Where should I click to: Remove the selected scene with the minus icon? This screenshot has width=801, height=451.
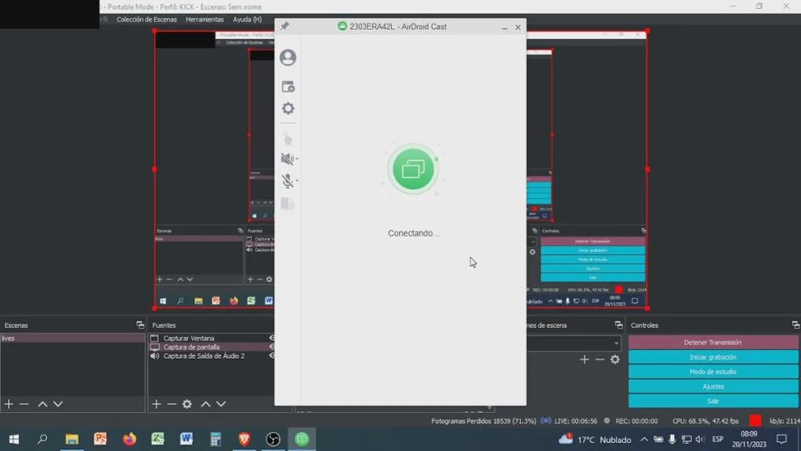point(24,404)
